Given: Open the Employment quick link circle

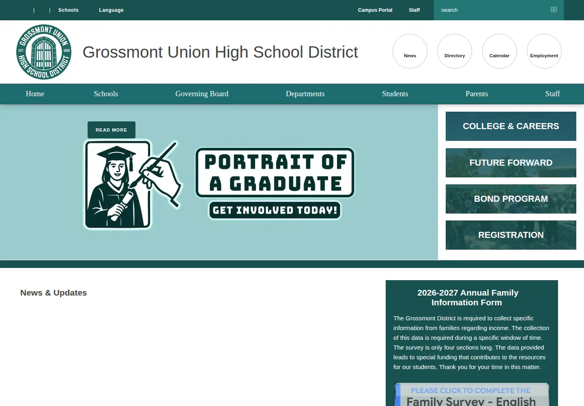Looking at the screenshot, I should pos(544,51).
